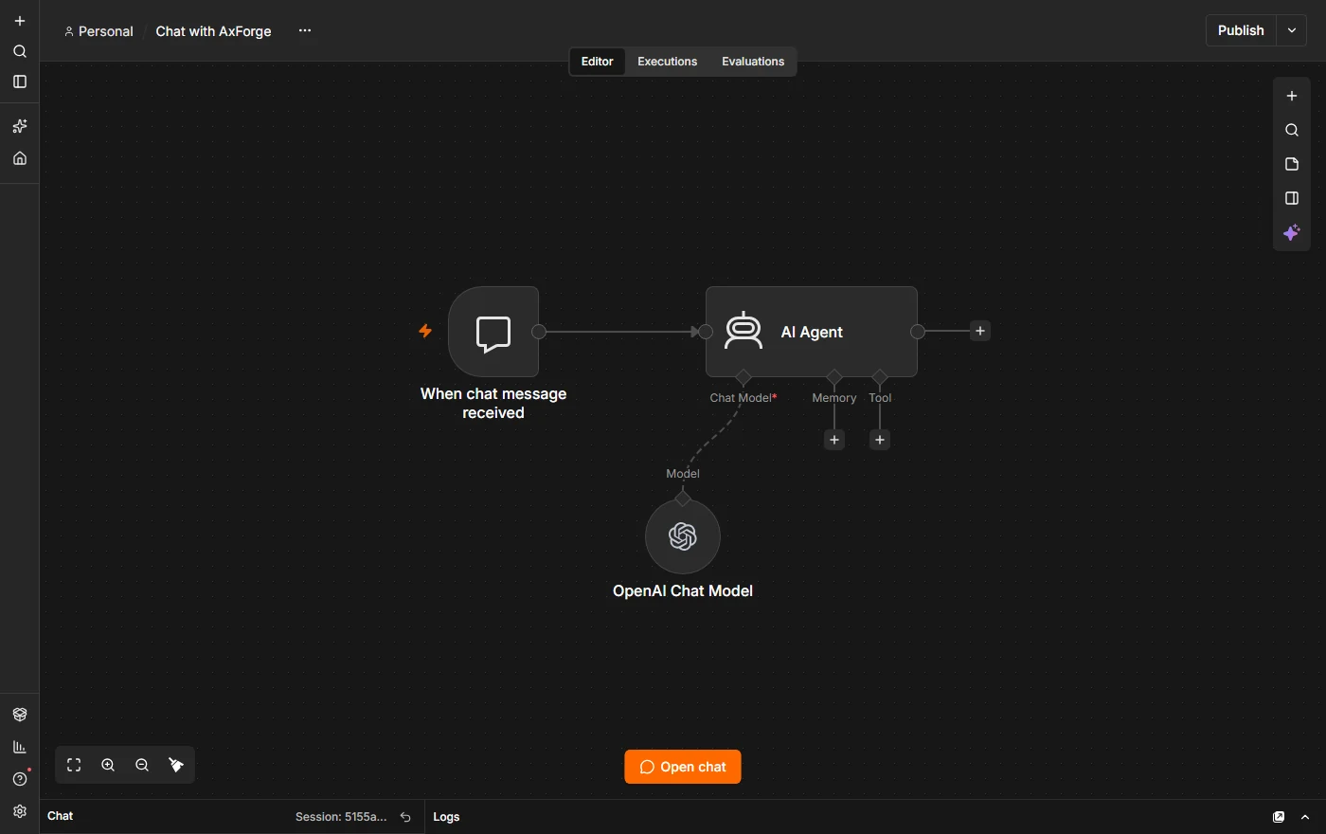
Task: Select the AI Agent node
Action: tap(812, 332)
